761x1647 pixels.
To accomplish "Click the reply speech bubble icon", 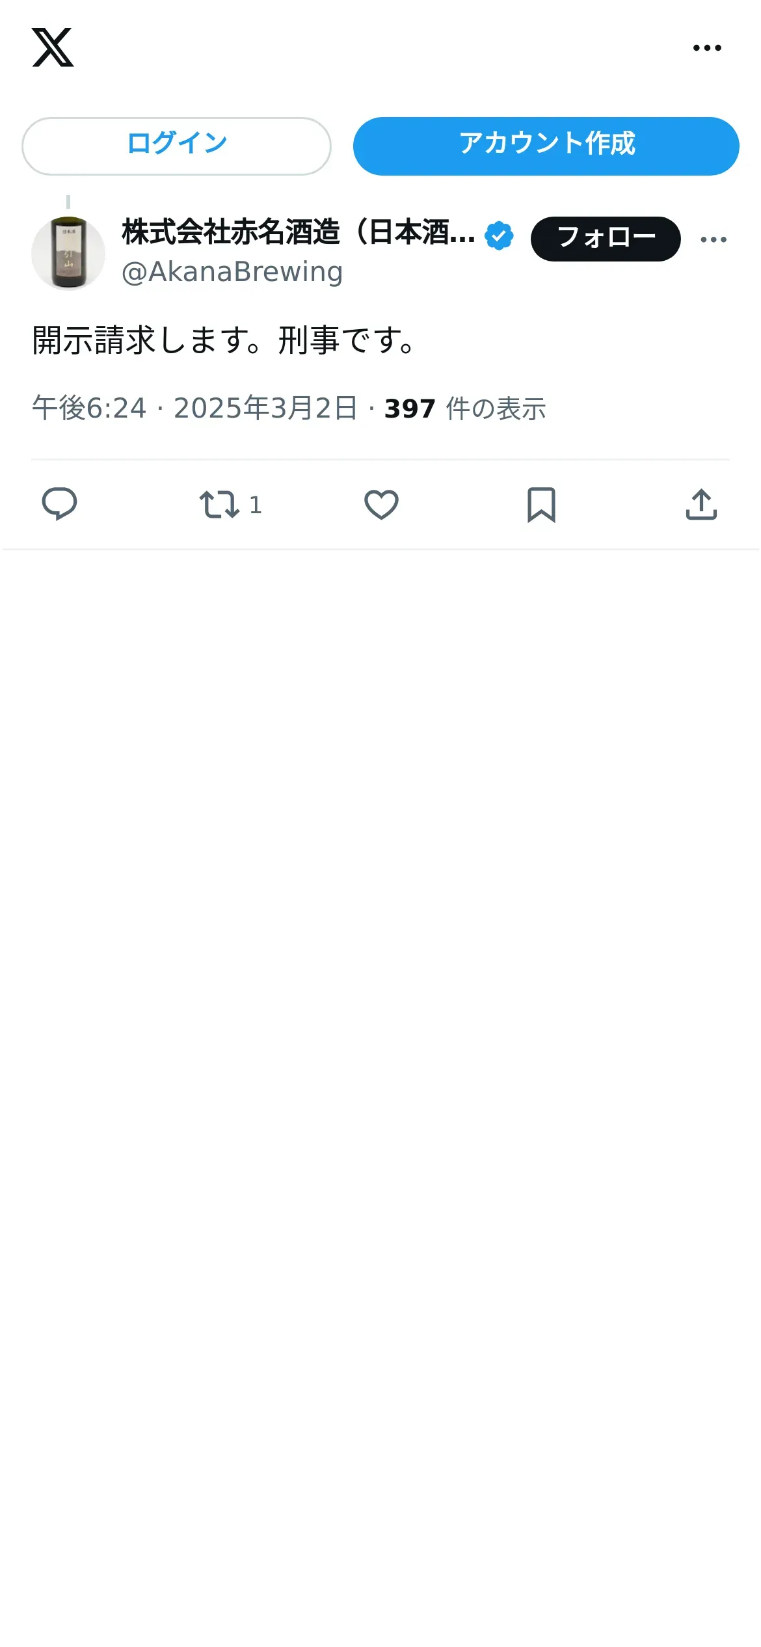I will tap(59, 504).
